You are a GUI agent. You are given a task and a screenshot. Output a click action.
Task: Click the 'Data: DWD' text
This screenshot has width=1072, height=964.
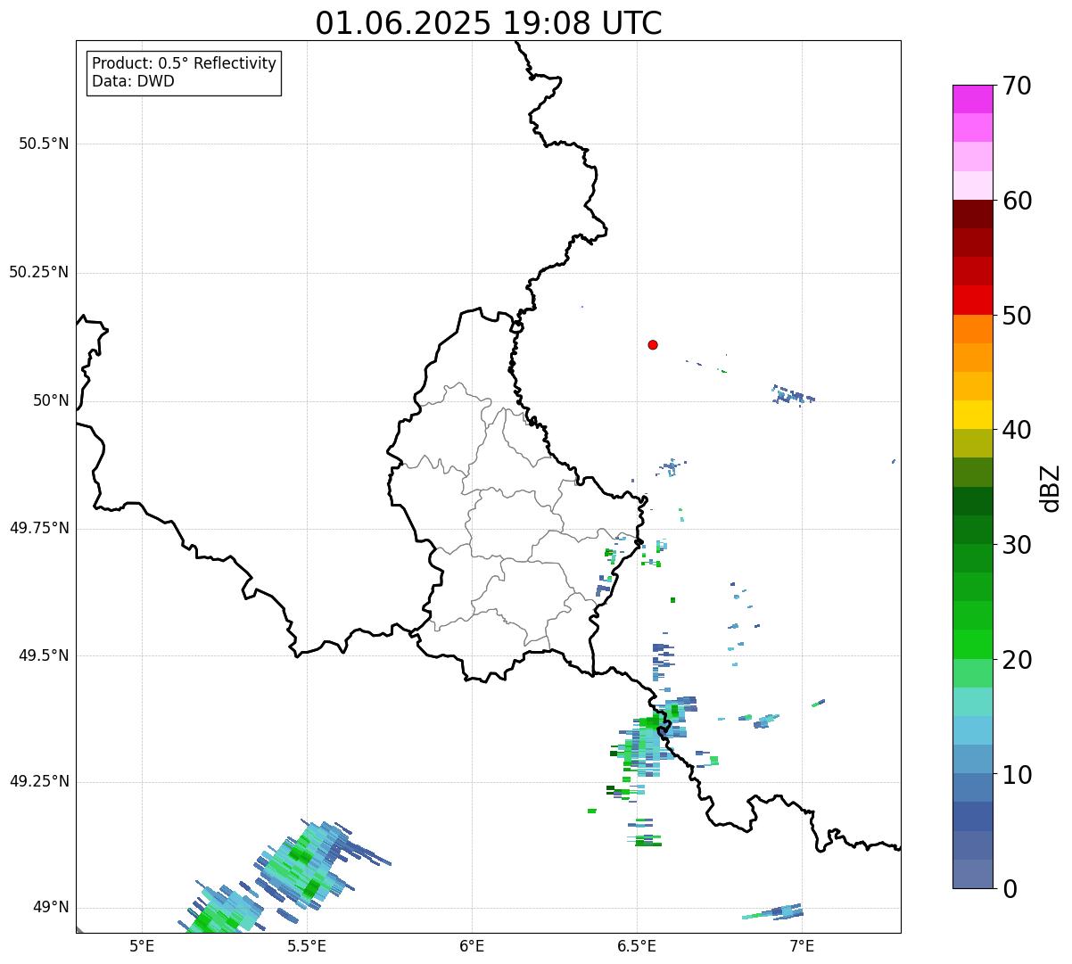[x=133, y=82]
